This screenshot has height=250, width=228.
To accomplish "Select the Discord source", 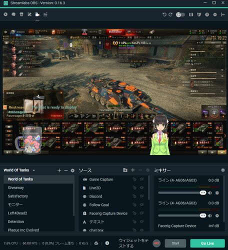I will pyautogui.click(x=113, y=196).
